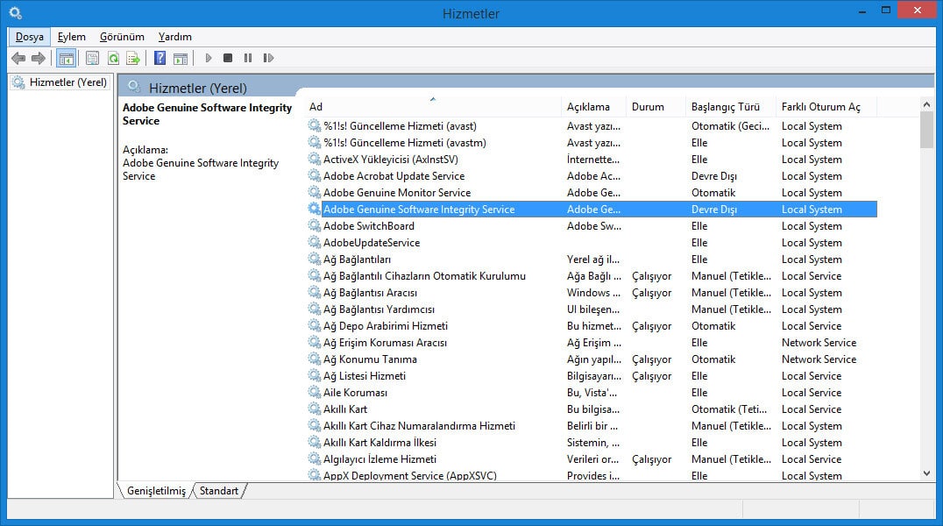Switch to the Standart tab
This screenshot has width=943, height=526.
[x=219, y=491]
